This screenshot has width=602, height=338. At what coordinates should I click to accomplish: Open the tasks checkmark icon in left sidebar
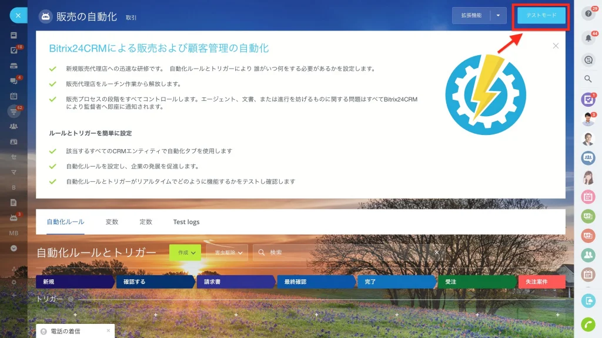(14, 50)
